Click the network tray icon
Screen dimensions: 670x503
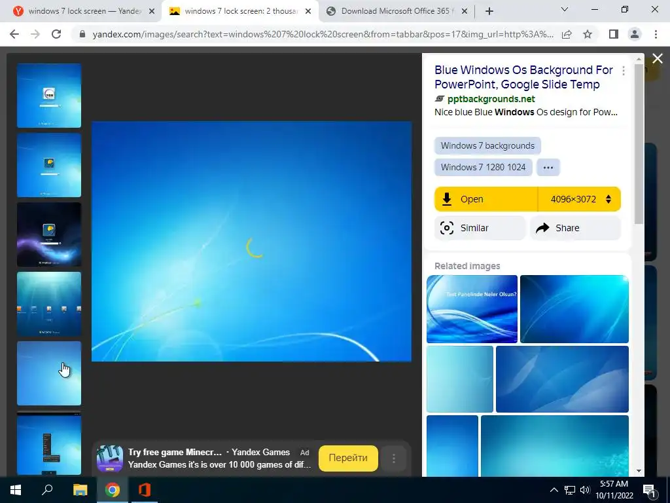click(x=570, y=490)
